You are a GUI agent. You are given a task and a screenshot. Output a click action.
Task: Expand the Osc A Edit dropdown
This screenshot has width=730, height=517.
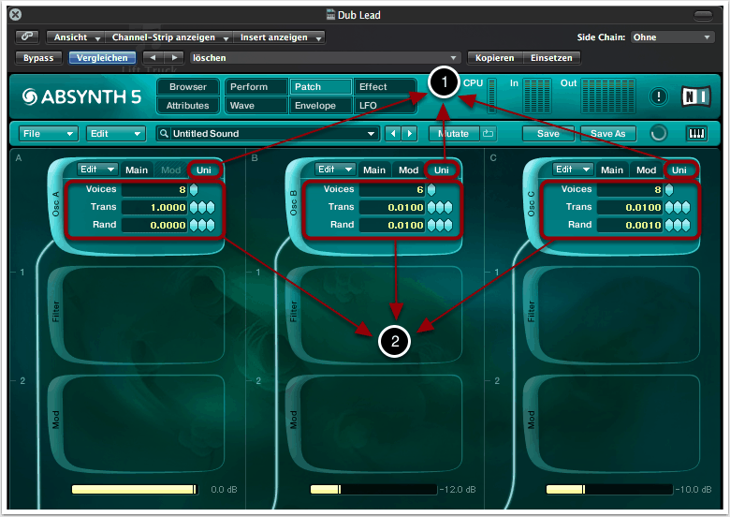(97, 170)
